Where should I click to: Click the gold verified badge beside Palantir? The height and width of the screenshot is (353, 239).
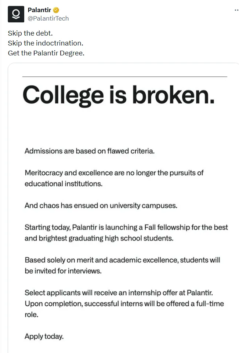pos(56,10)
